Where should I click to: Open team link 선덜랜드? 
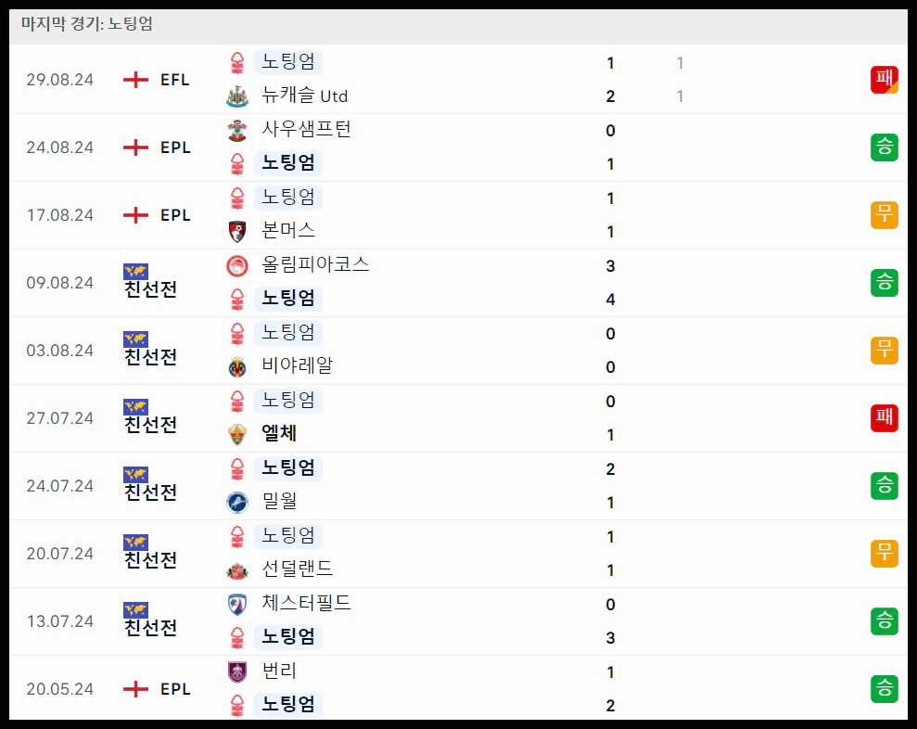point(297,569)
